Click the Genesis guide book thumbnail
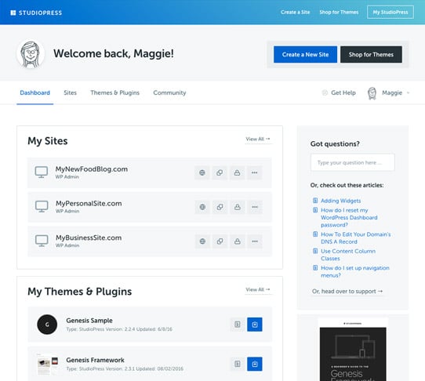This screenshot has height=381, width=425. (x=353, y=350)
